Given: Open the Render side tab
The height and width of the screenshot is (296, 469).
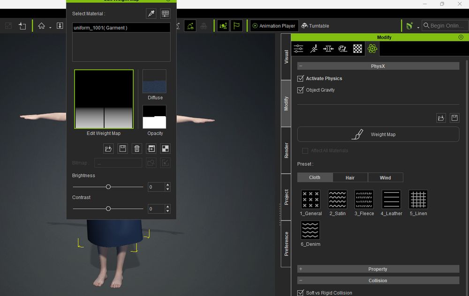Looking at the screenshot, I should point(286,150).
